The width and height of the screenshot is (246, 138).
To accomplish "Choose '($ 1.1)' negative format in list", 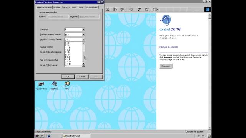I will click(x=73, y=62).
